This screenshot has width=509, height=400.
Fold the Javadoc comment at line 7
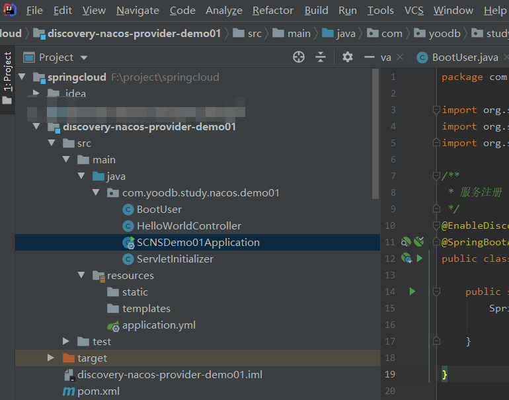(436, 176)
